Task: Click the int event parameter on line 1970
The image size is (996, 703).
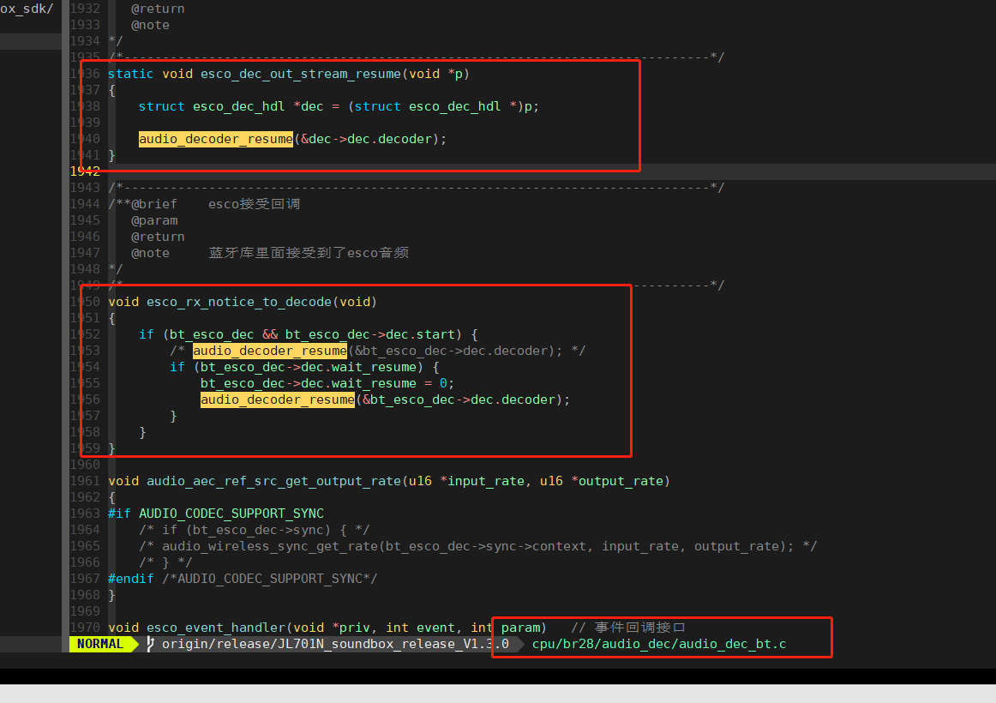Action: click(x=421, y=628)
